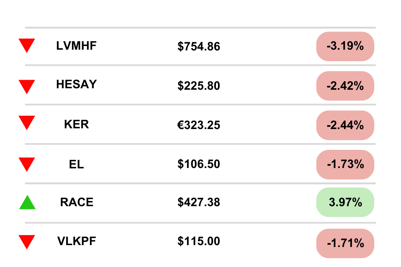Open the RACE ticker symbol
Viewport: 401px width, 267px height.
tap(77, 202)
